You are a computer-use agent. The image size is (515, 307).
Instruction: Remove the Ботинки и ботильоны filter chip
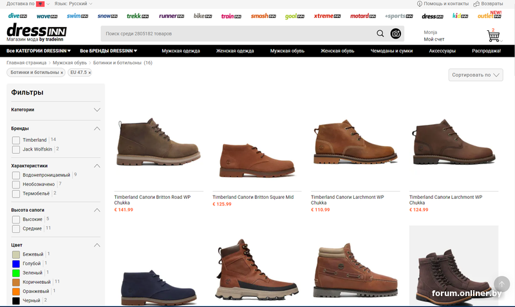[x=62, y=73]
